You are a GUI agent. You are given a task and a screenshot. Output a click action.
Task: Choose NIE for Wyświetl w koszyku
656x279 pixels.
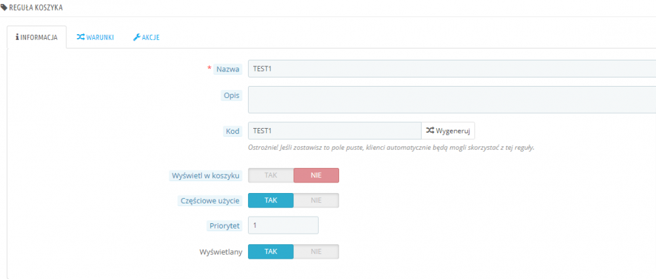point(316,175)
